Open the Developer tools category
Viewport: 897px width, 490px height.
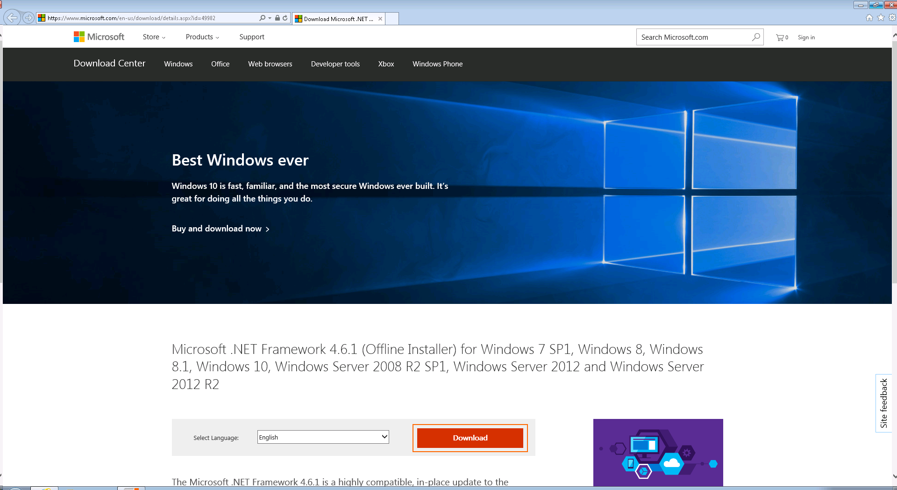pos(335,64)
